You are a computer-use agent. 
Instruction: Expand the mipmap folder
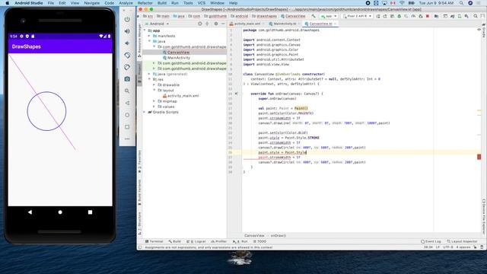point(154,101)
